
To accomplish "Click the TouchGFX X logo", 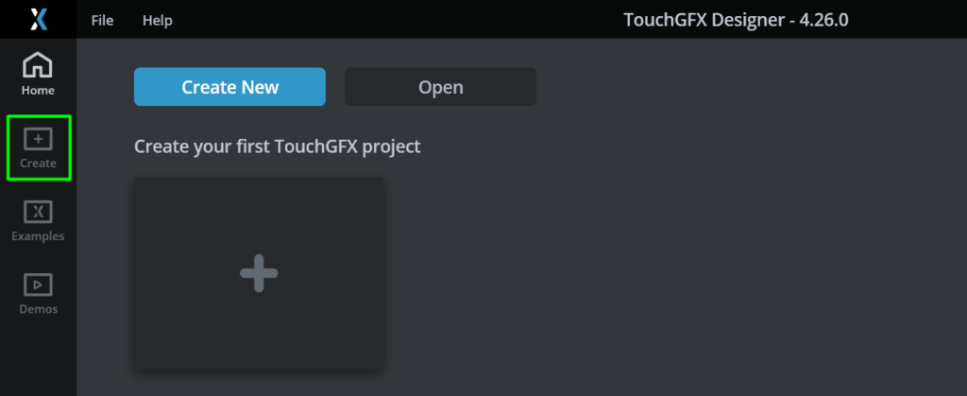I will point(38,19).
